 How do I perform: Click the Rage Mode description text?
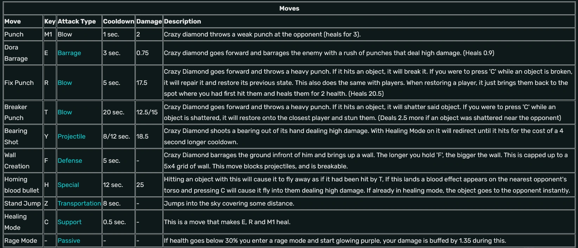(335, 241)
